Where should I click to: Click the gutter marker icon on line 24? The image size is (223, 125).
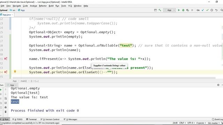click(6, 72)
